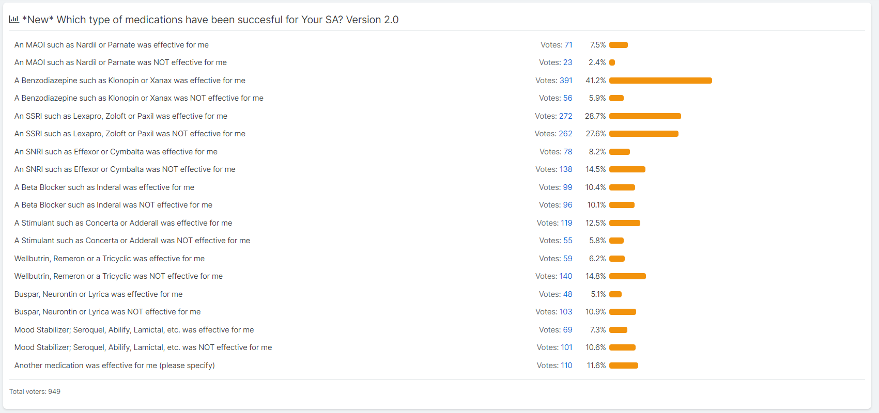
Task: Open the 391 votes link for Benzodiazepine effective
Action: [x=566, y=81]
